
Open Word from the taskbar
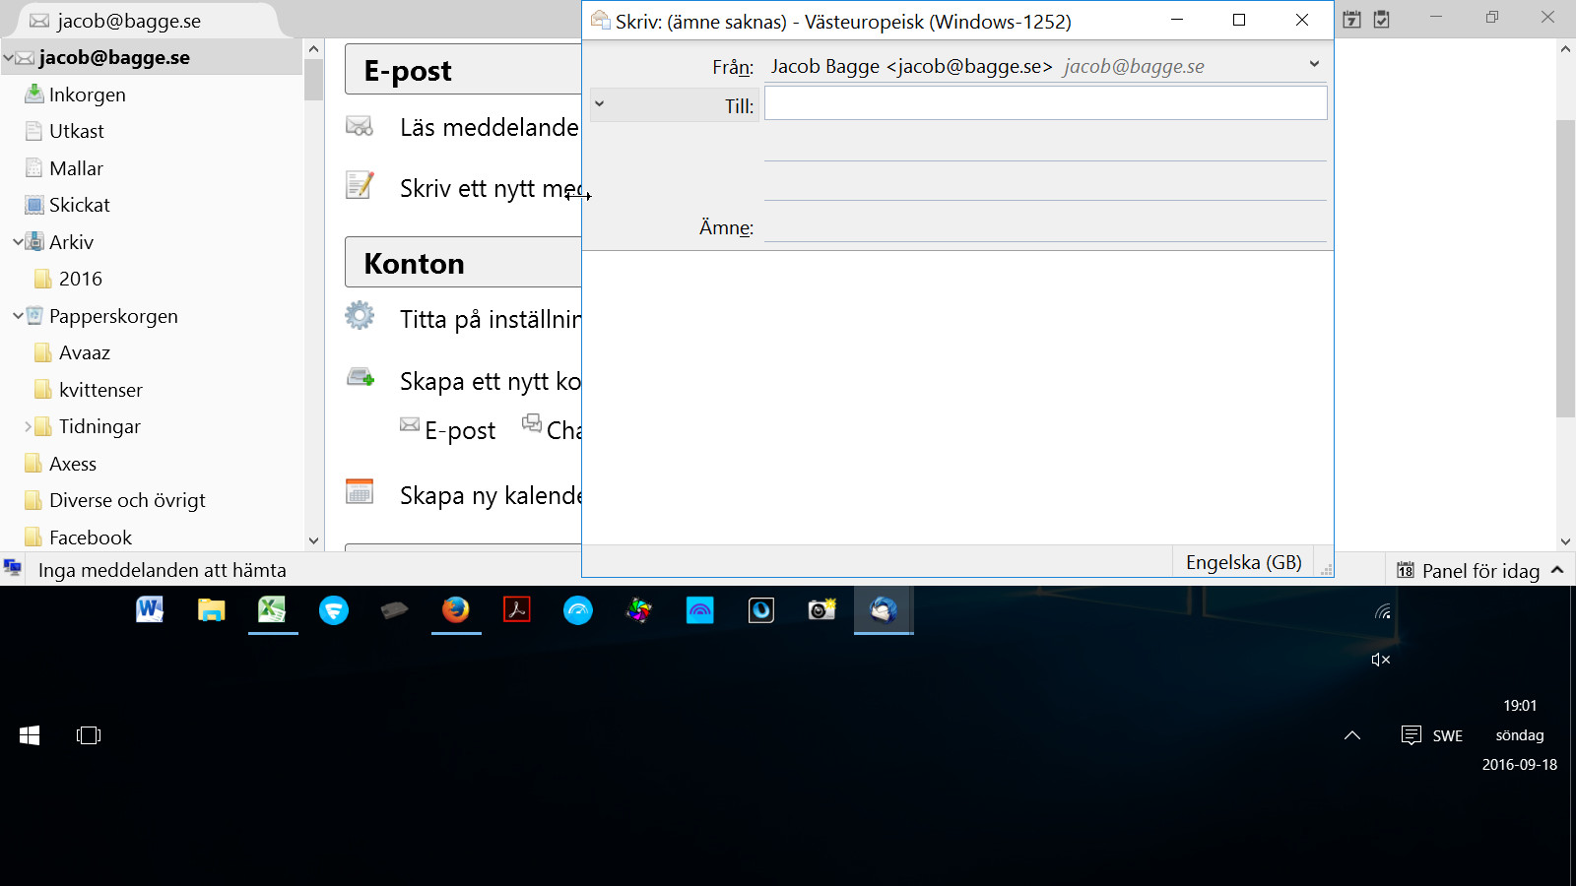(150, 610)
